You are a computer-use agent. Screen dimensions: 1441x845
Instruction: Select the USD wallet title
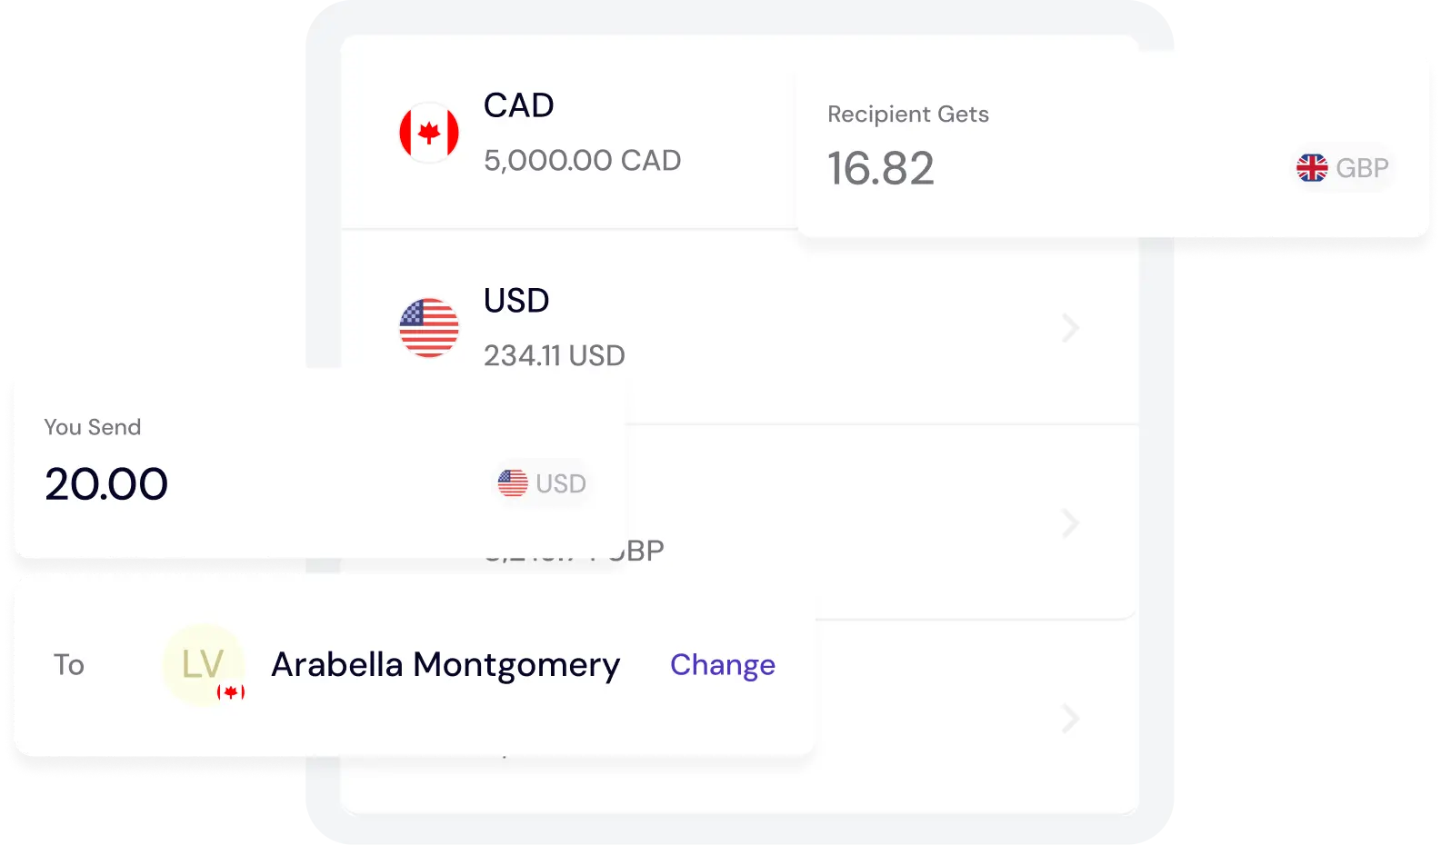pos(516,301)
